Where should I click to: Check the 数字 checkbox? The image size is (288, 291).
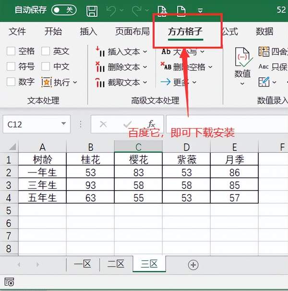pyautogui.click(x=11, y=82)
